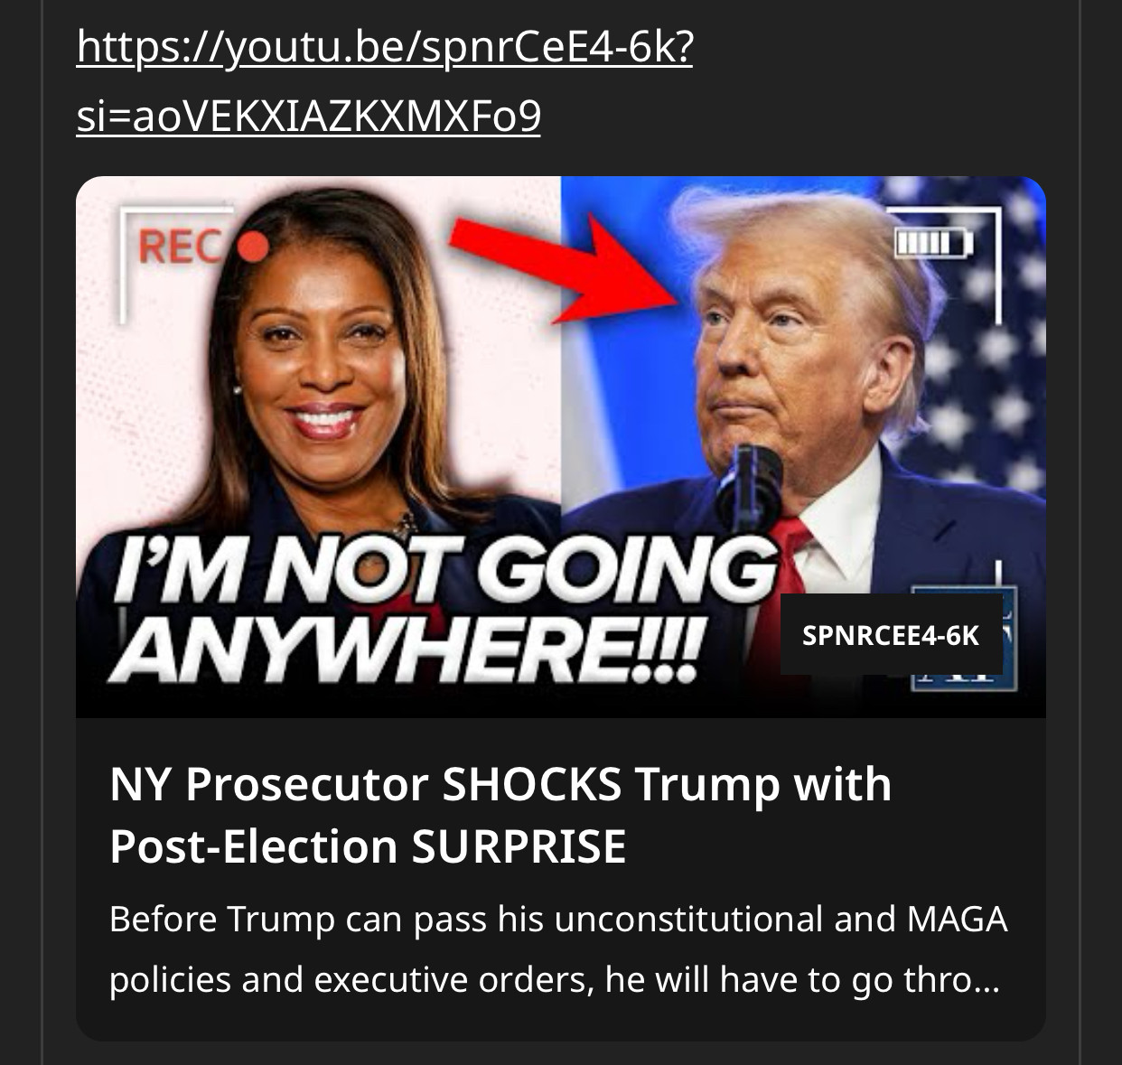The image size is (1122, 1065).
Task: Open the 'NY Prosecutor SHOCKS Trump' video title
Action: (500, 783)
